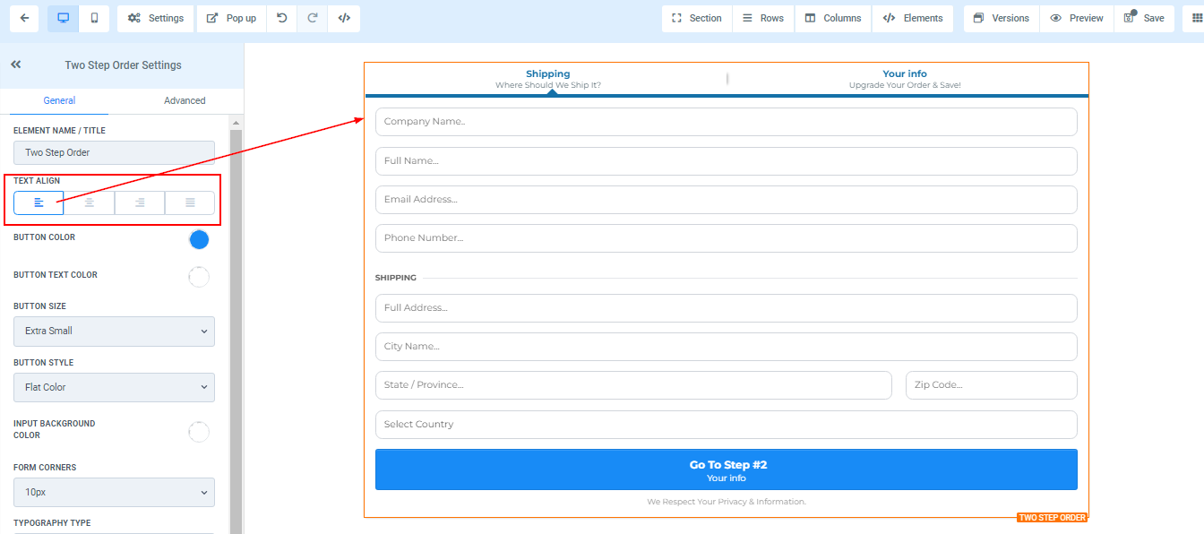
Task: Collapse settings panel with double chevron
Action: coord(16,65)
